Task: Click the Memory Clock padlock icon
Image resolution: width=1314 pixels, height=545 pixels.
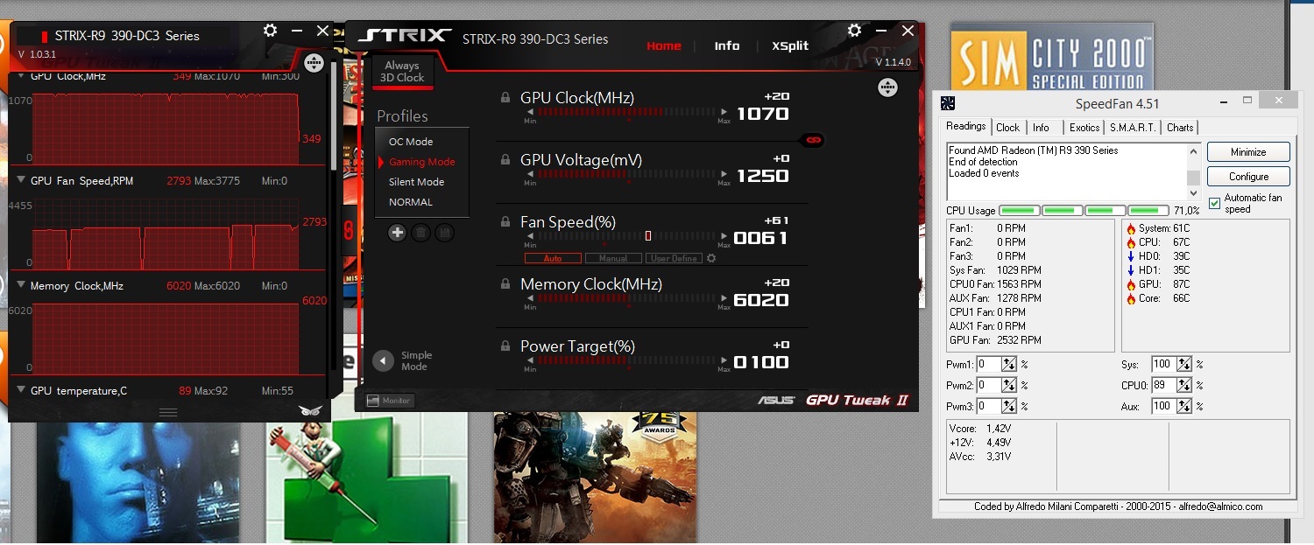Action: [x=505, y=283]
